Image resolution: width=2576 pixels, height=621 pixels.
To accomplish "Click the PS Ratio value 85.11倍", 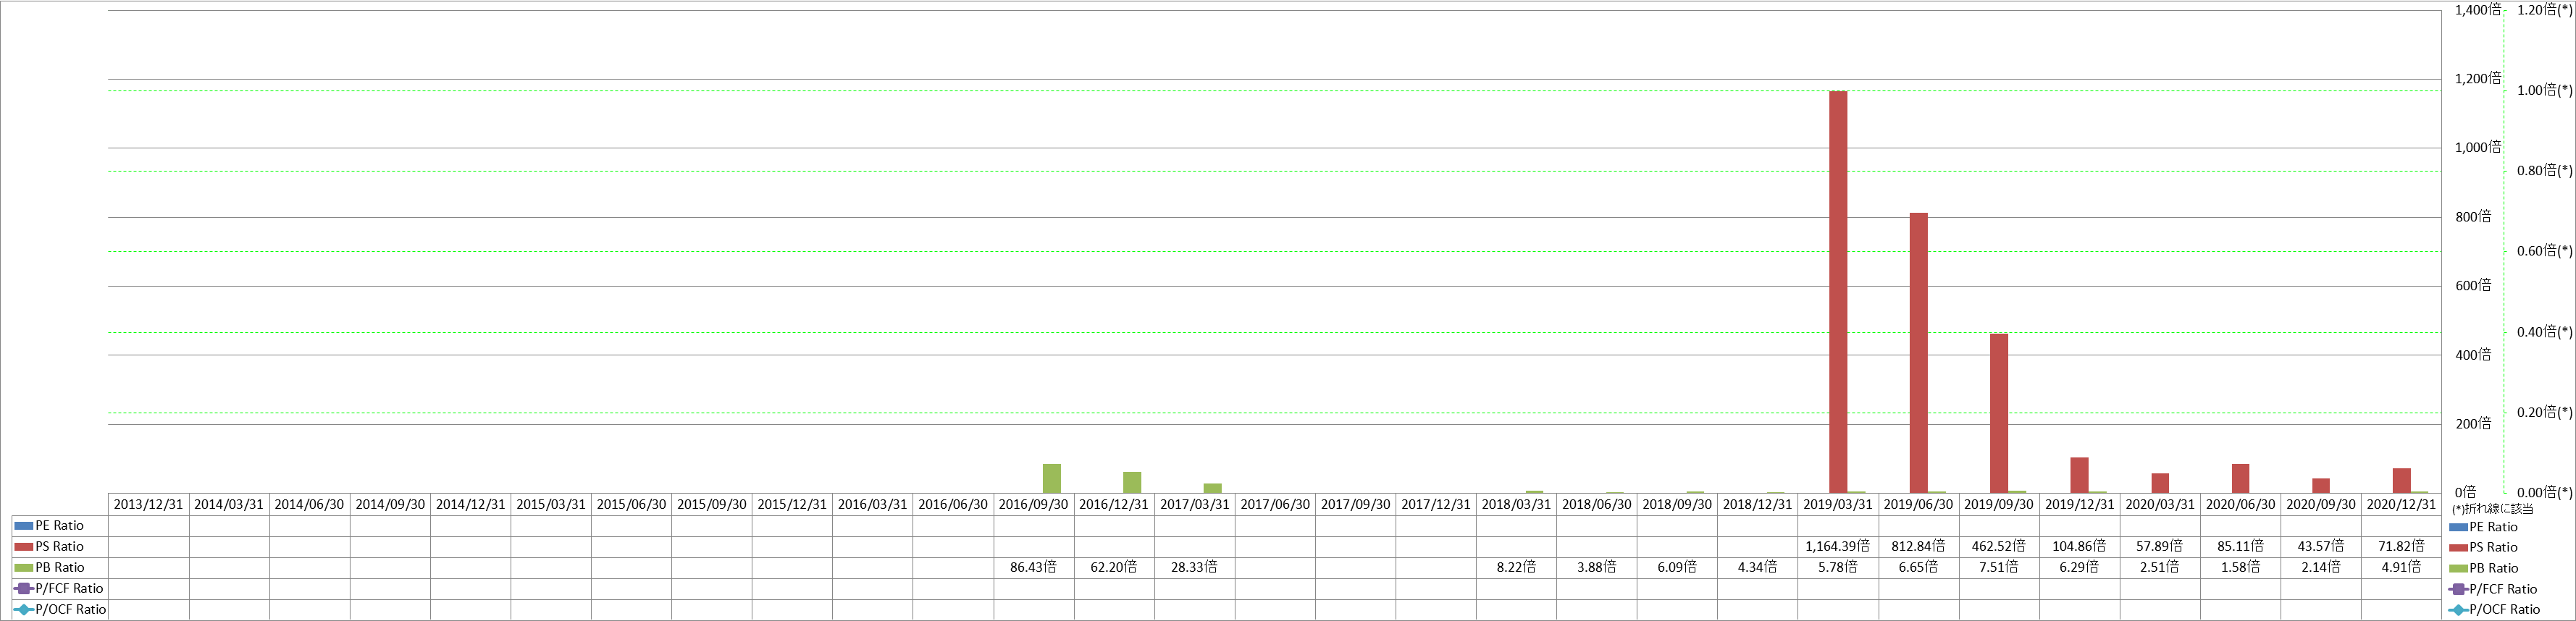I will [2240, 546].
